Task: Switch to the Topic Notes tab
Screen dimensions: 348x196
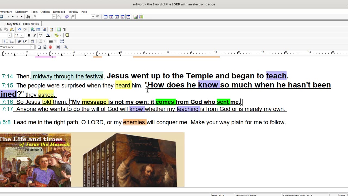Action: (31, 24)
